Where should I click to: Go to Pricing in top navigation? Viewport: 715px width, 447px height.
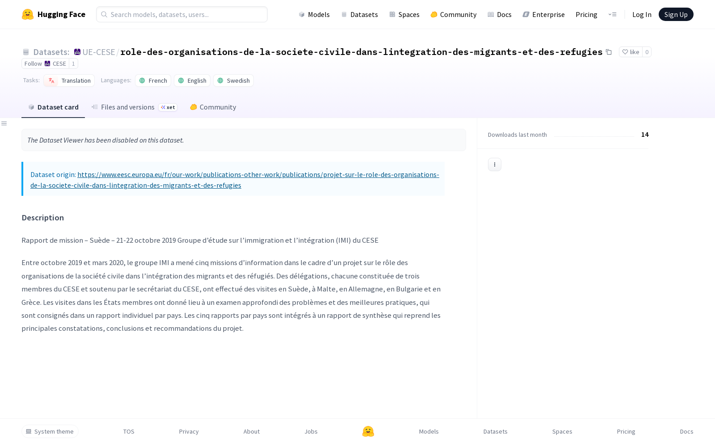586,14
